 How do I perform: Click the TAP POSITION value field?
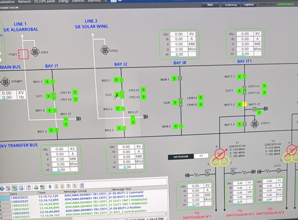click(x=201, y=156)
